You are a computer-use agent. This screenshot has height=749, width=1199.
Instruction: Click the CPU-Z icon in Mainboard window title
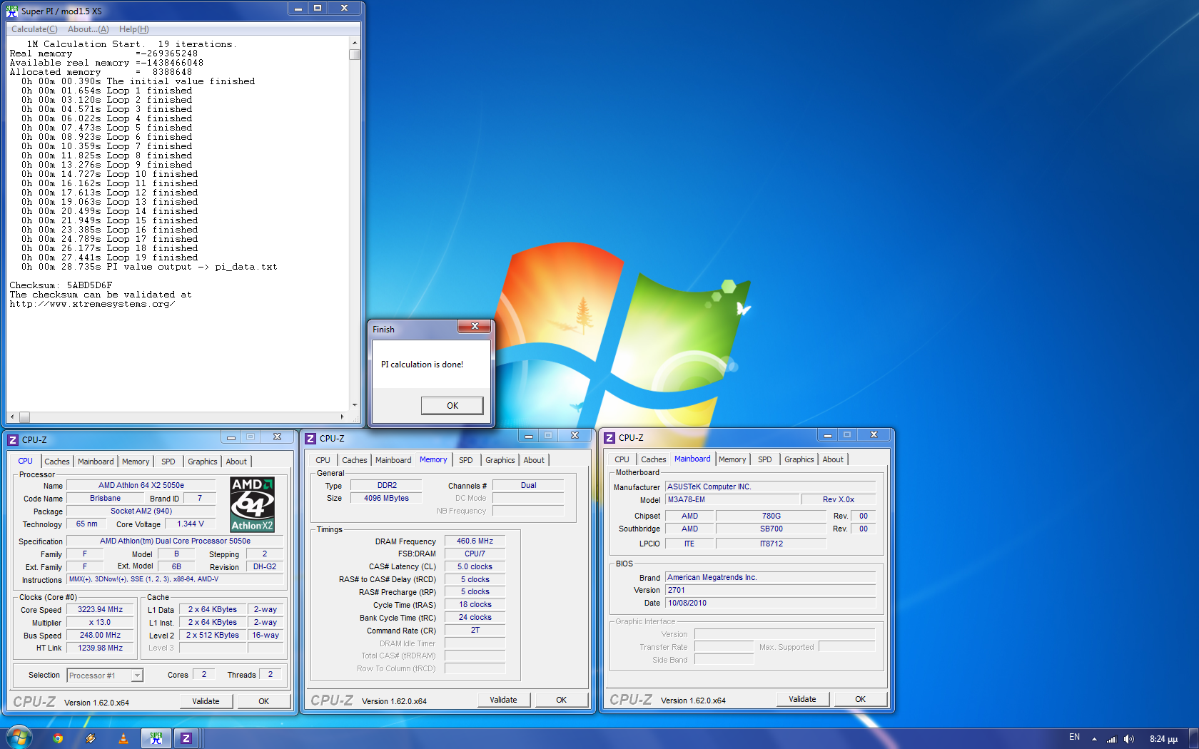(609, 438)
